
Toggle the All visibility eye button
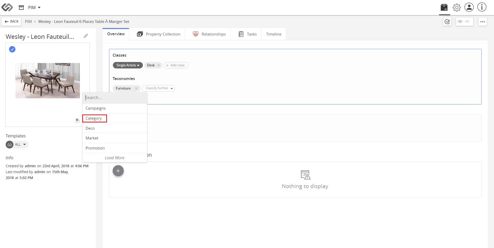tap(464, 22)
